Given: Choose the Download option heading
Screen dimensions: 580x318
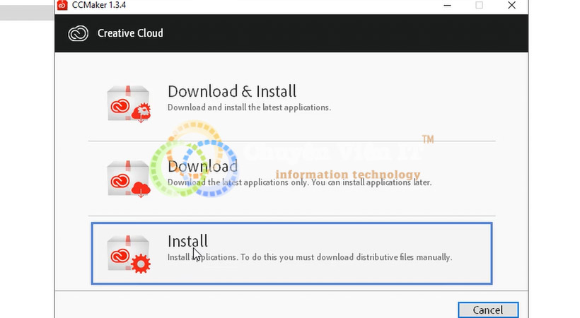Looking at the screenshot, I should tap(203, 166).
